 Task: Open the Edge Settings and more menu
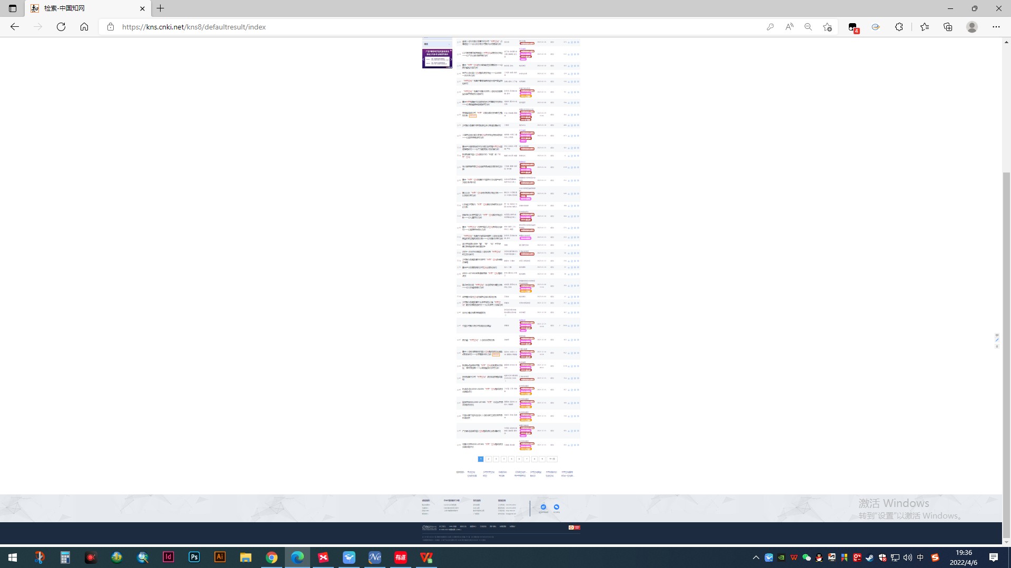click(996, 27)
